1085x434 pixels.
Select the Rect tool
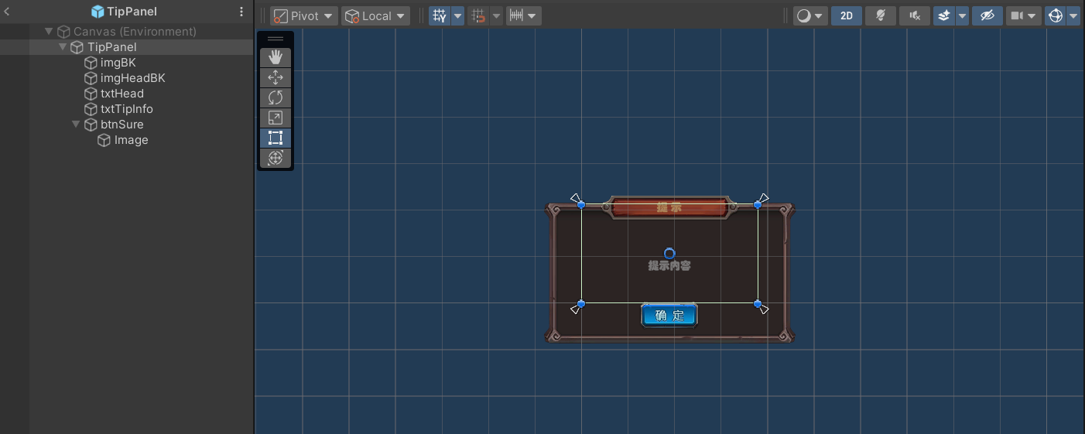click(276, 138)
